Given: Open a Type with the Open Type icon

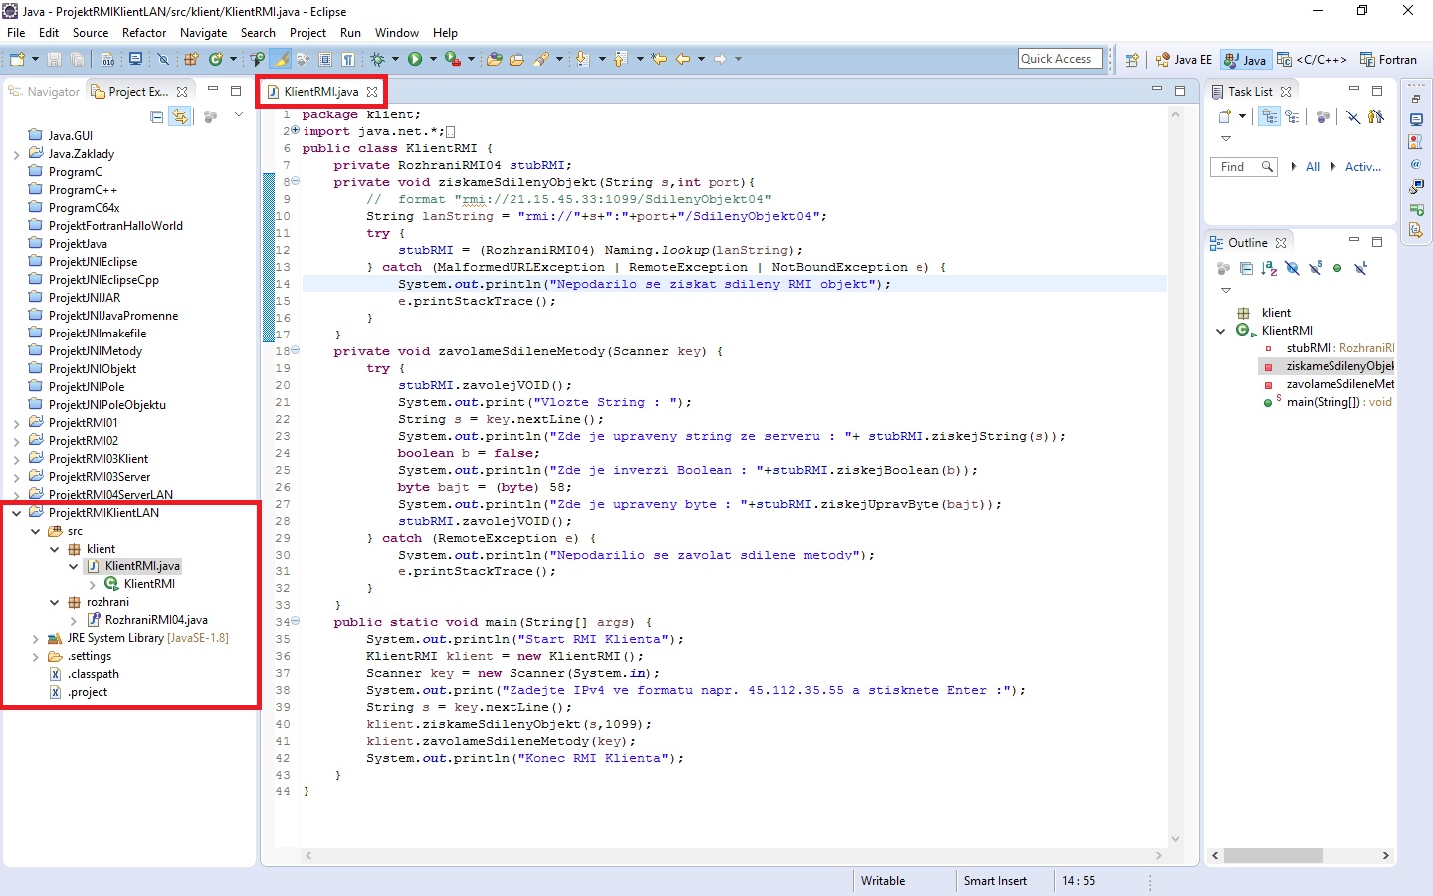Looking at the screenshot, I should point(496,59).
